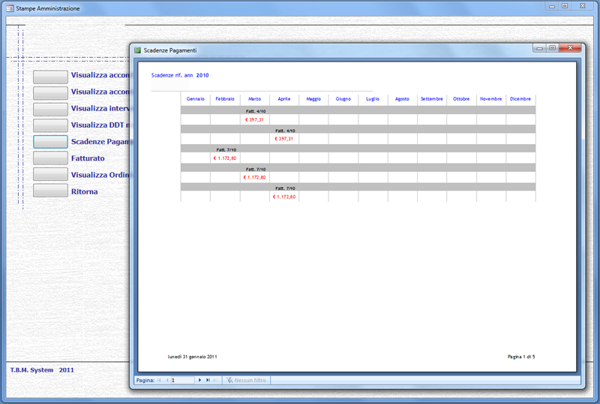The width and height of the screenshot is (600, 404).
Task: Click the Fatt. 4/10 label under Aprile
Action: pos(286,131)
